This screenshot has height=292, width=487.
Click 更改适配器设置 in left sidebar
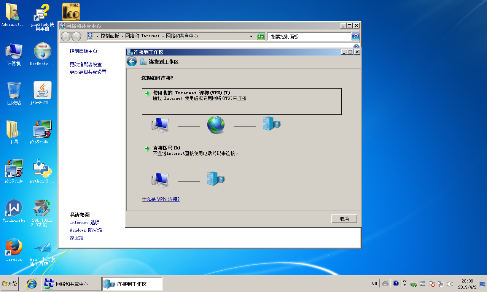(86, 64)
